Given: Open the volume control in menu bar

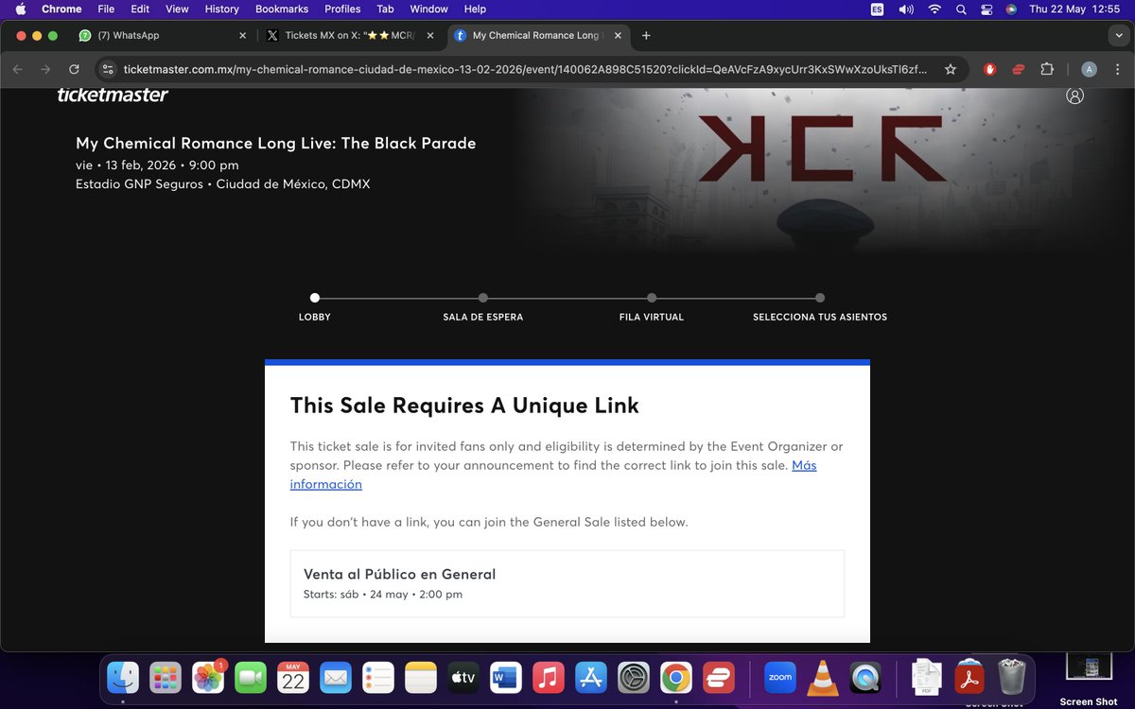Looking at the screenshot, I should click(905, 9).
